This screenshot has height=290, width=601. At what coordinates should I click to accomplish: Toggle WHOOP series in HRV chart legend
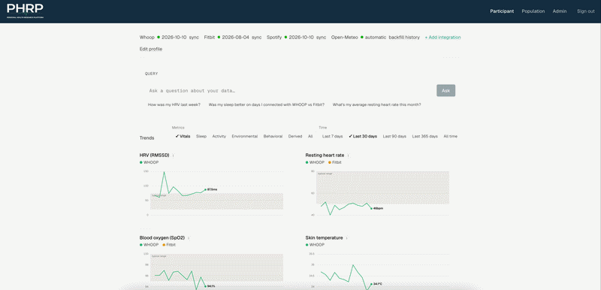[149, 162]
